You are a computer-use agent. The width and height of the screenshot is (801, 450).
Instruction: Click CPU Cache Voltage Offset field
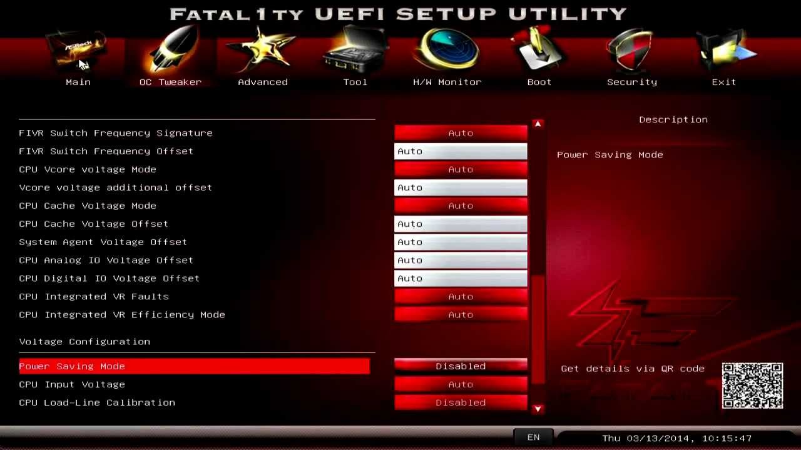coord(461,224)
